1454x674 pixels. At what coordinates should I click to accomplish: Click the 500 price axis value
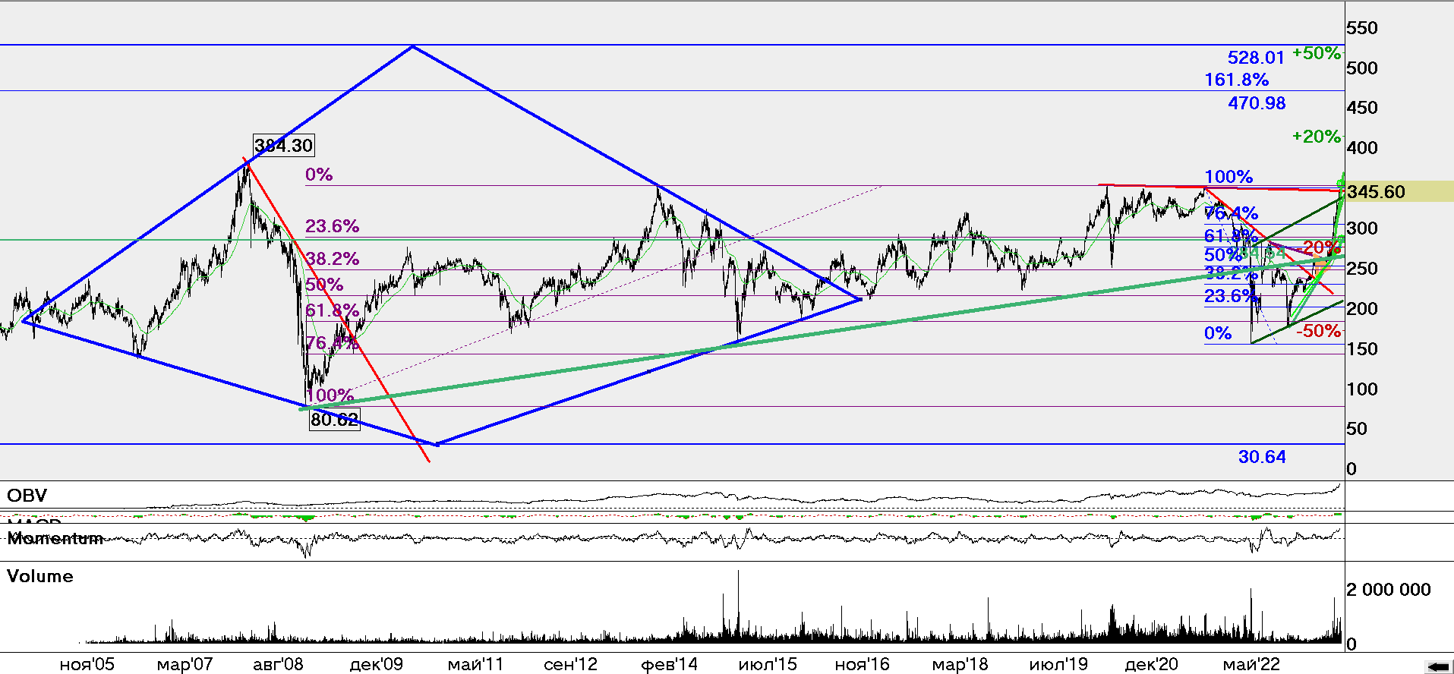(1361, 68)
